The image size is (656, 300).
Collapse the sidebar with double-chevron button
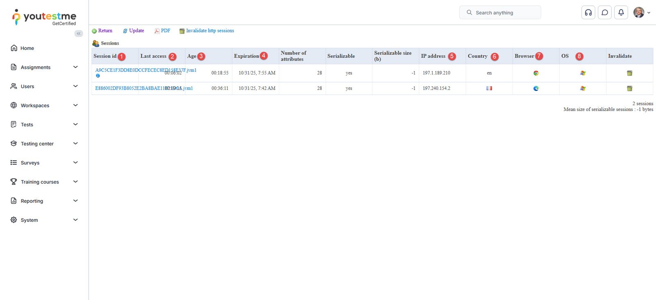(78, 34)
